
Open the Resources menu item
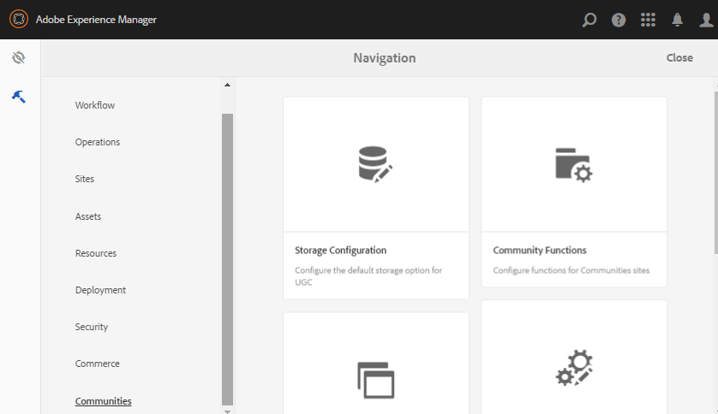click(x=96, y=253)
